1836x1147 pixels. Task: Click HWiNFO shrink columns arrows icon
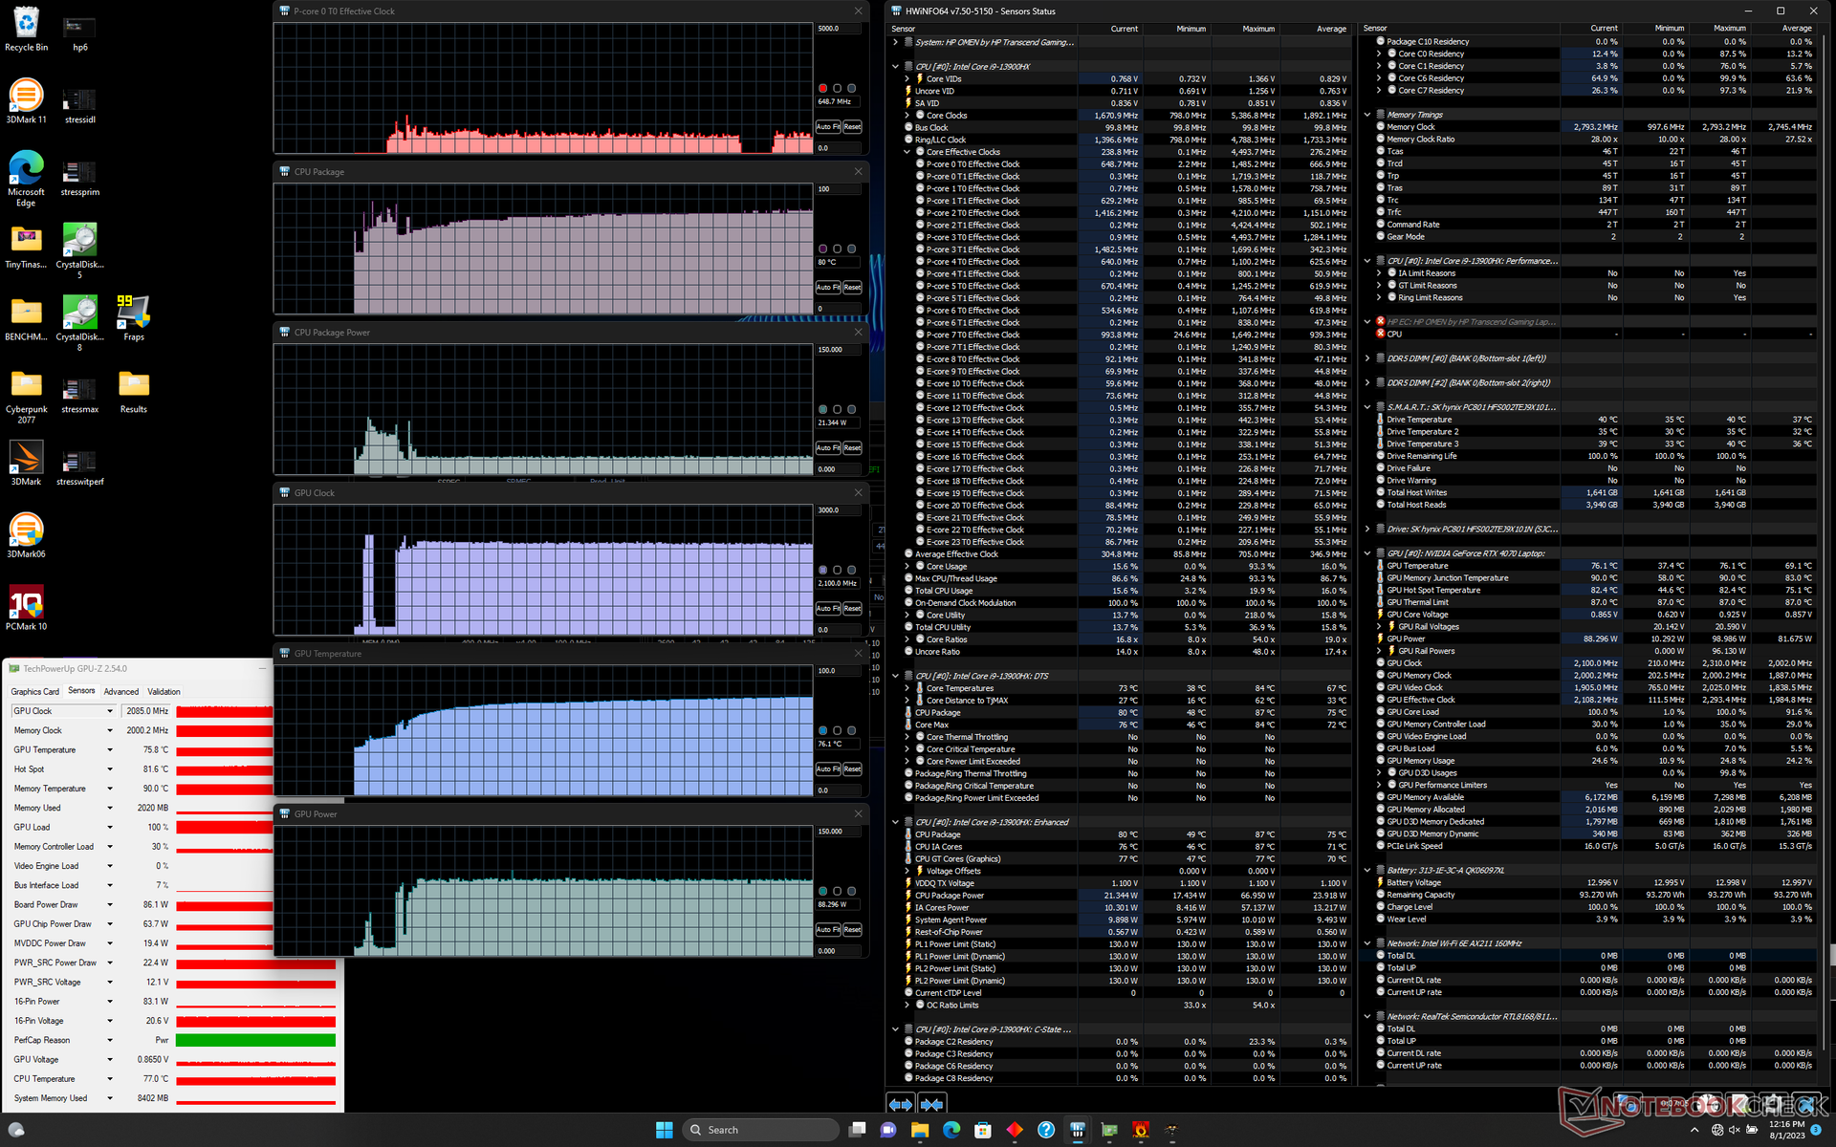932,1104
